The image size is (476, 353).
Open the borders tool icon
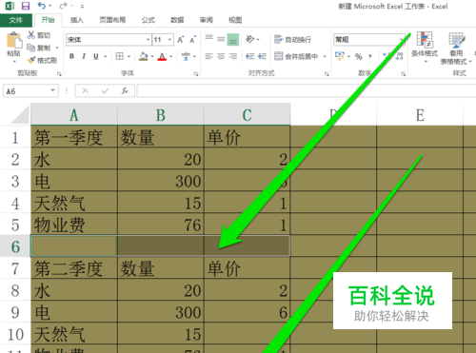pos(120,56)
